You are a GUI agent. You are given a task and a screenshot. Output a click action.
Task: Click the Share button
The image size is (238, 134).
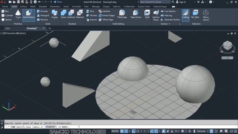pyautogui.click(x=58, y=2)
